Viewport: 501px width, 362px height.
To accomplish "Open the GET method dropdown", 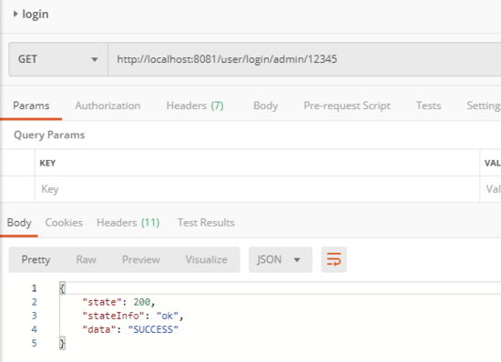I will pyautogui.click(x=58, y=59).
